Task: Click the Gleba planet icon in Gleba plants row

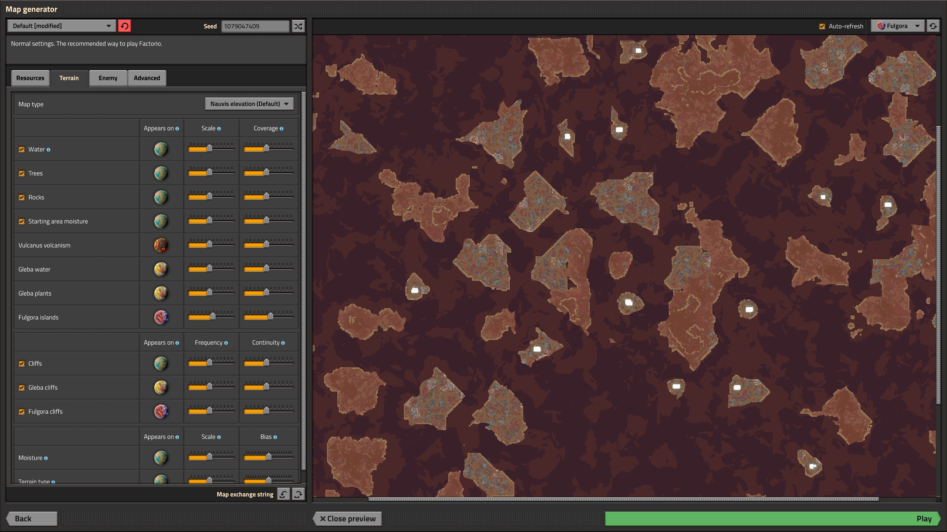Action: (x=161, y=293)
